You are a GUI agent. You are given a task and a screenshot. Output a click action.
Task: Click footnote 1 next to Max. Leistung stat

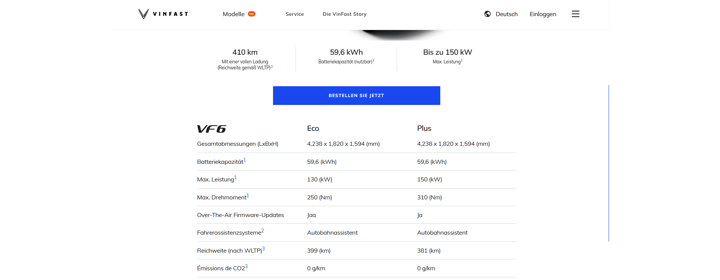click(x=462, y=60)
